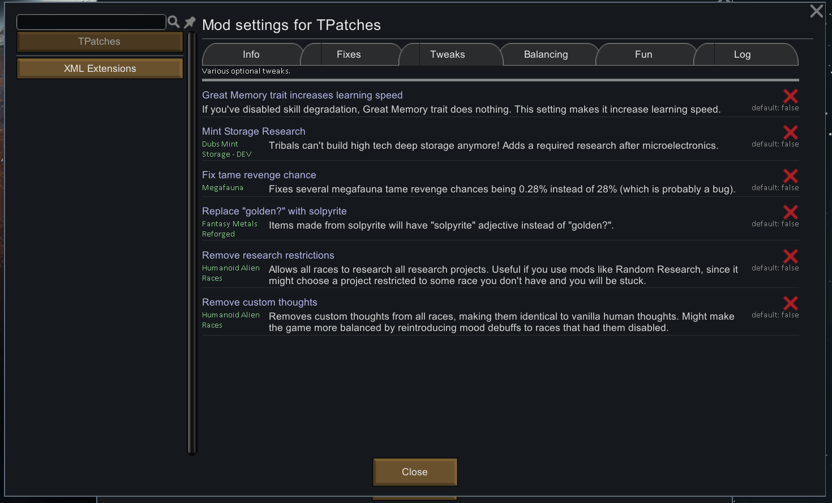Toggle Remove research restrictions setting

tap(790, 256)
